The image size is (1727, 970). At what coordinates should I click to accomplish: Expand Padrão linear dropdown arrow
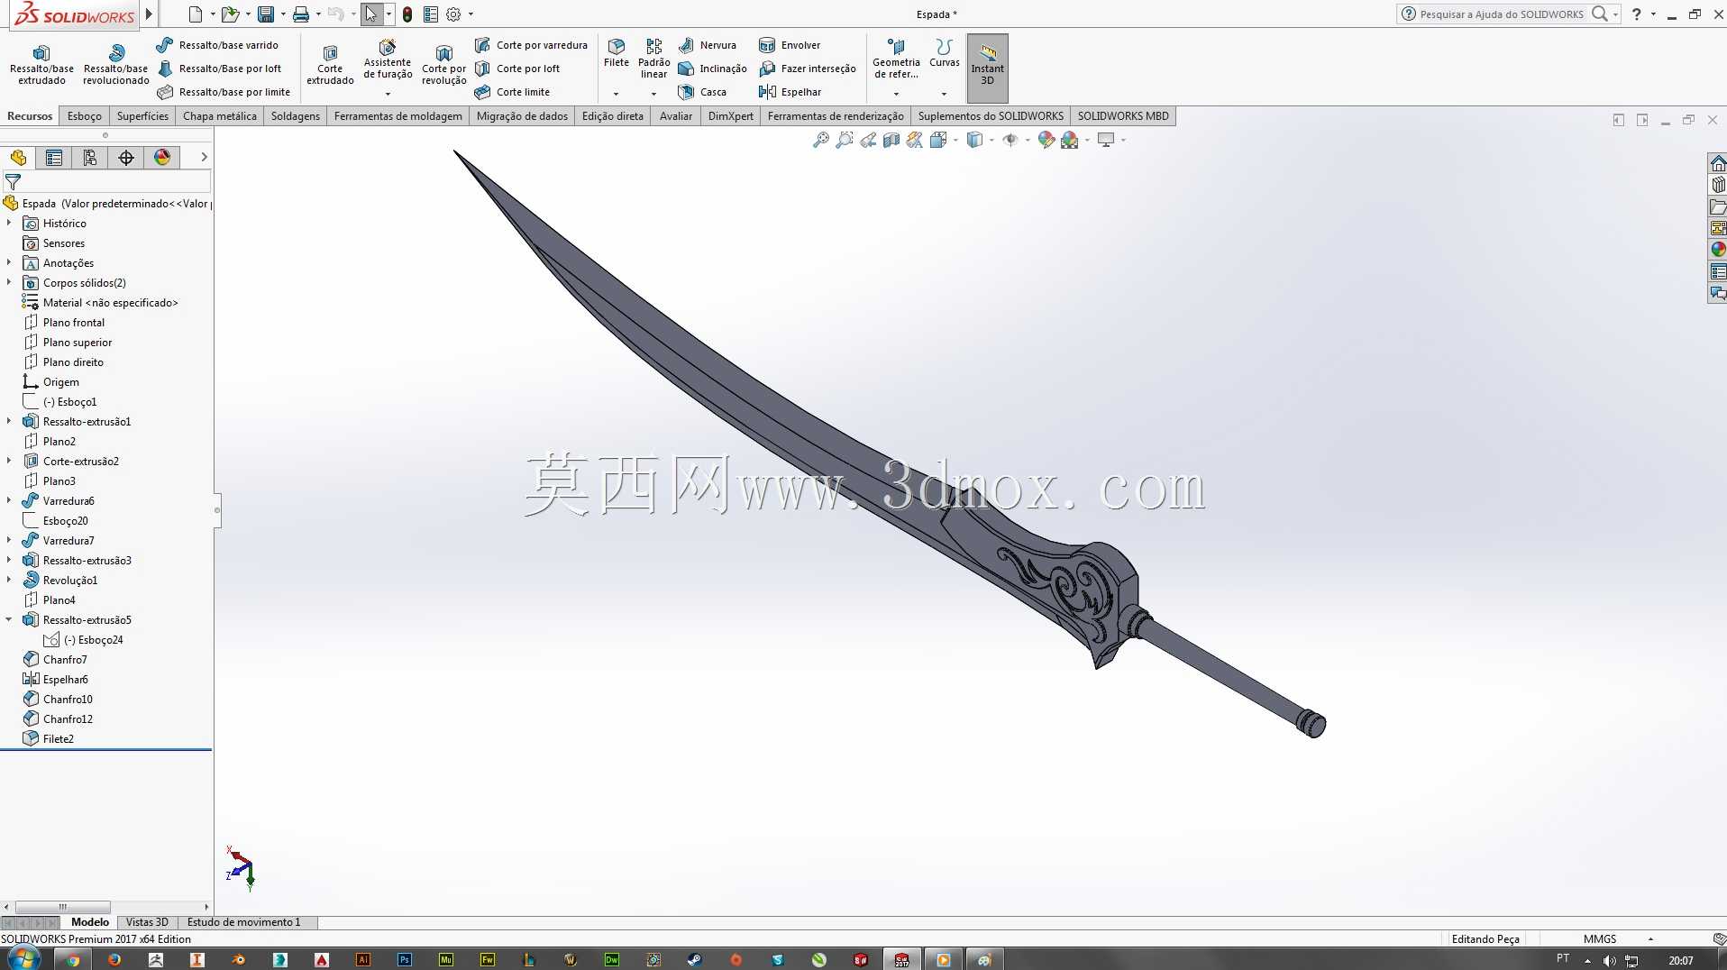coord(653,94)
